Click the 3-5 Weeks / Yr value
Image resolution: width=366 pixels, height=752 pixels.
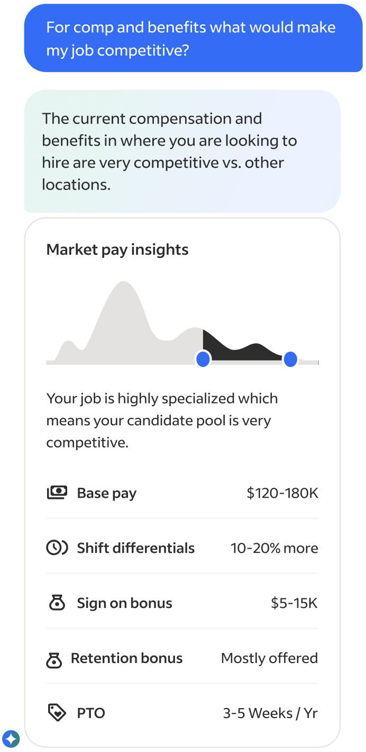pyautogui.click(x=270, y=713)
